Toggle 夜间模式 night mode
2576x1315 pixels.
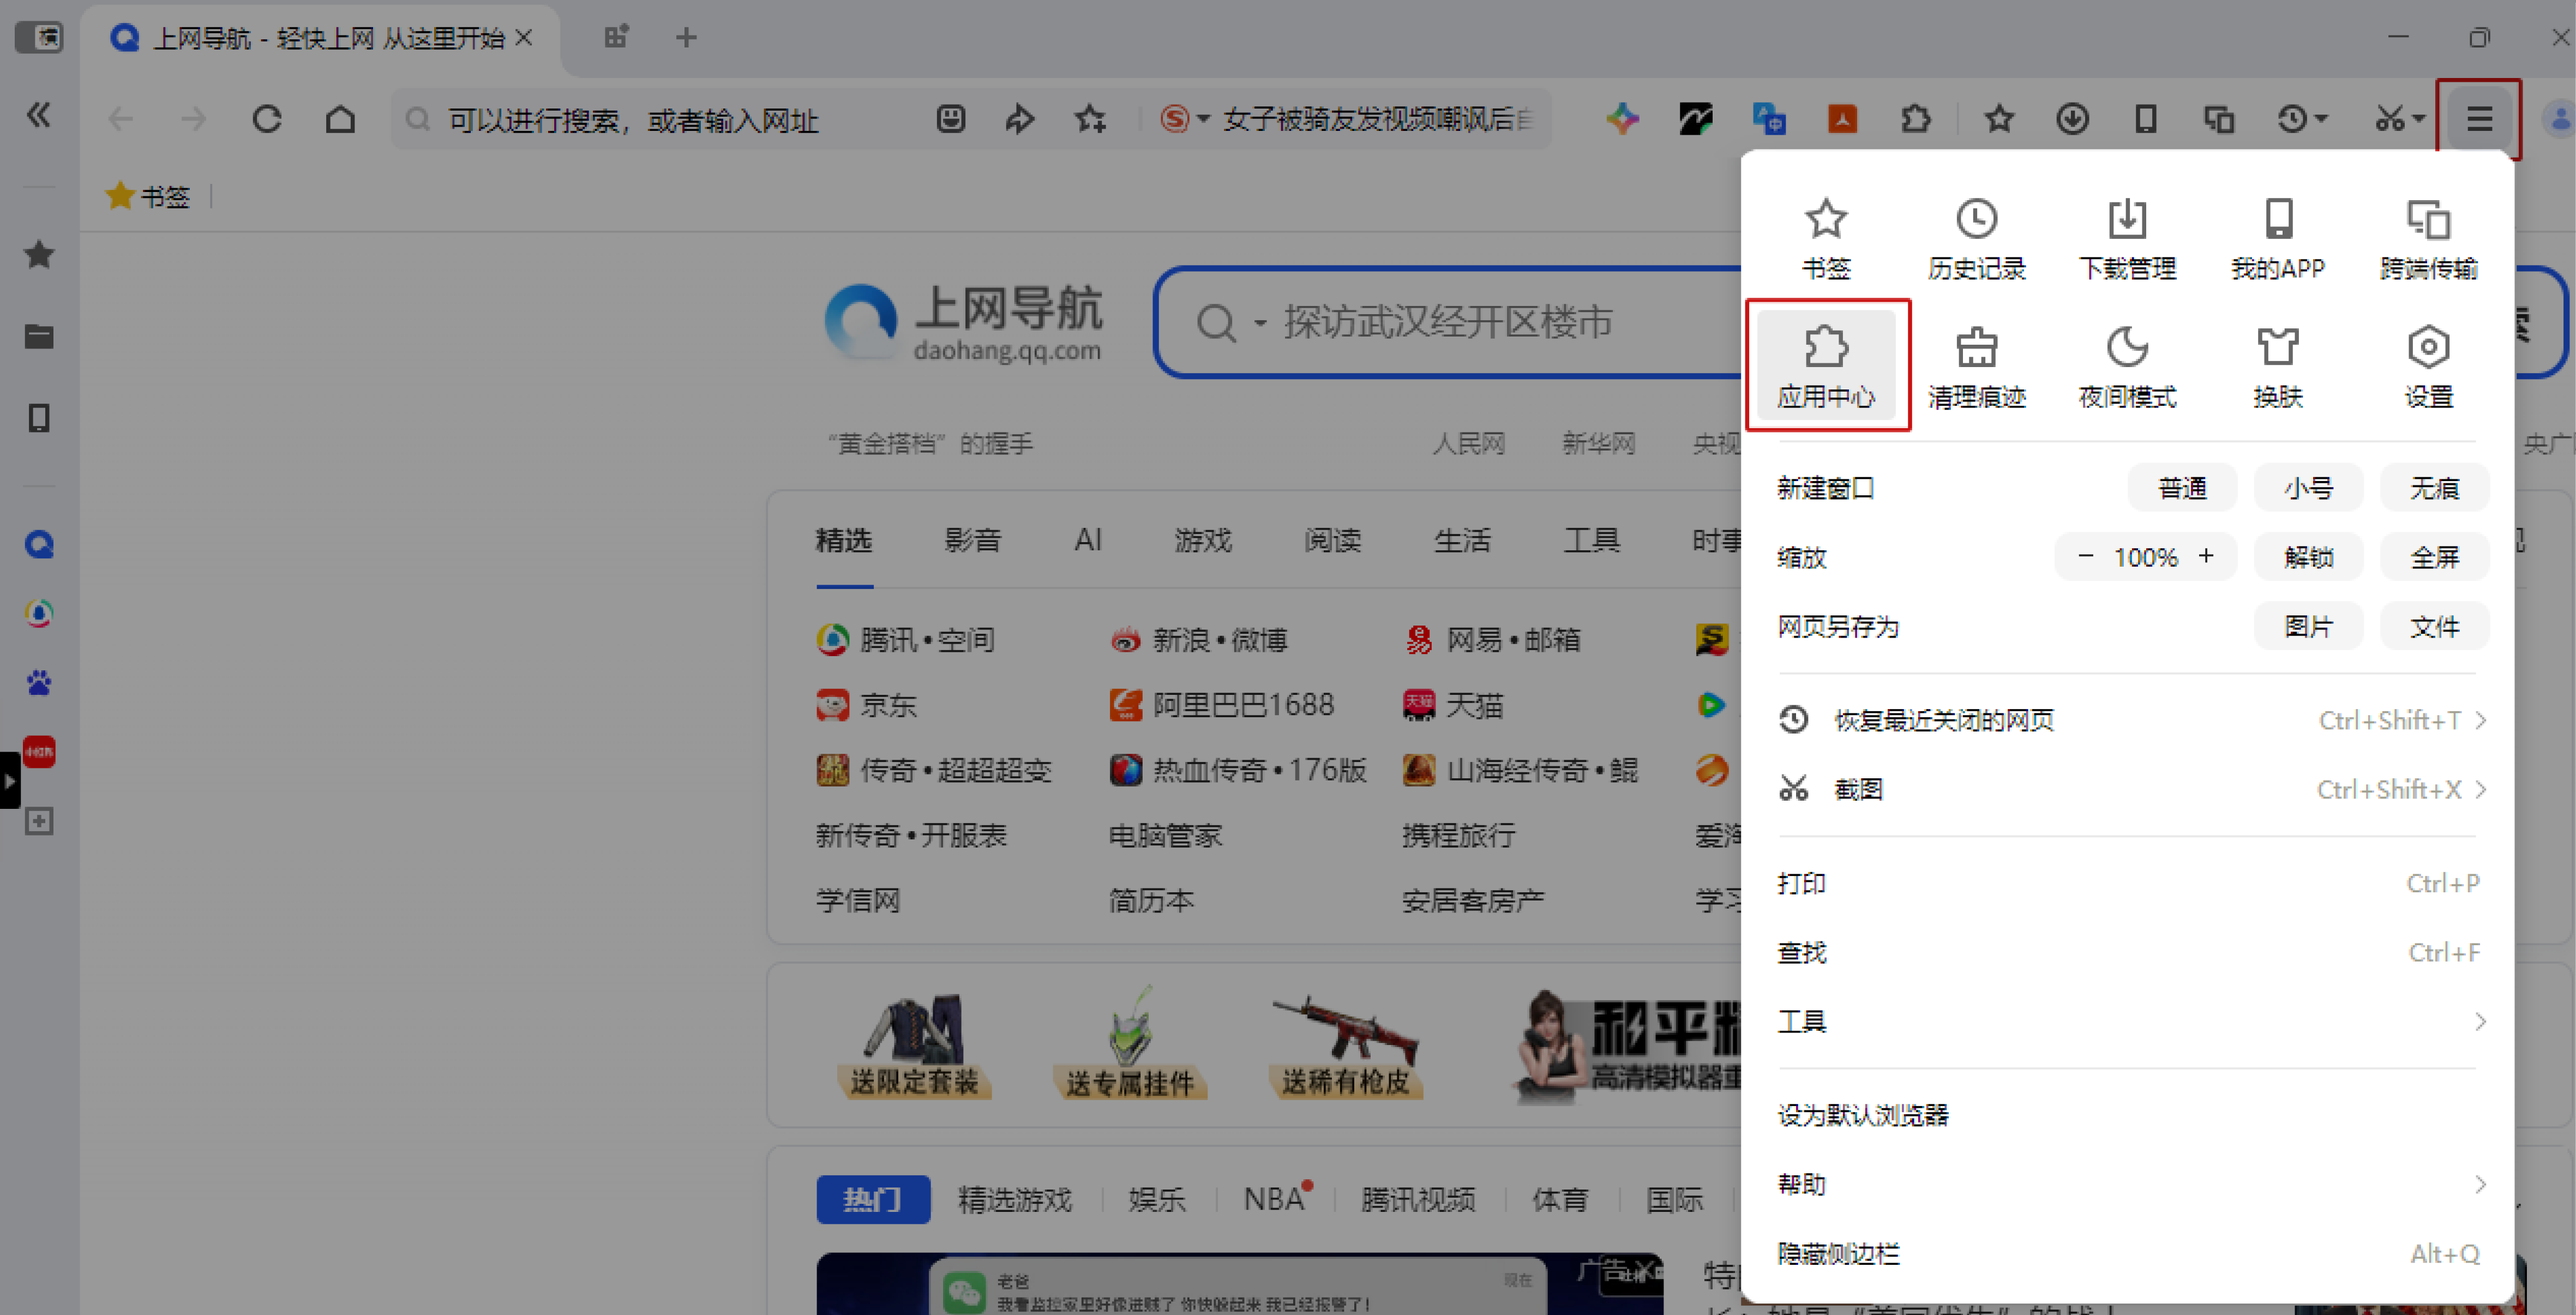pyautogui.click(x=2127, y=366)
